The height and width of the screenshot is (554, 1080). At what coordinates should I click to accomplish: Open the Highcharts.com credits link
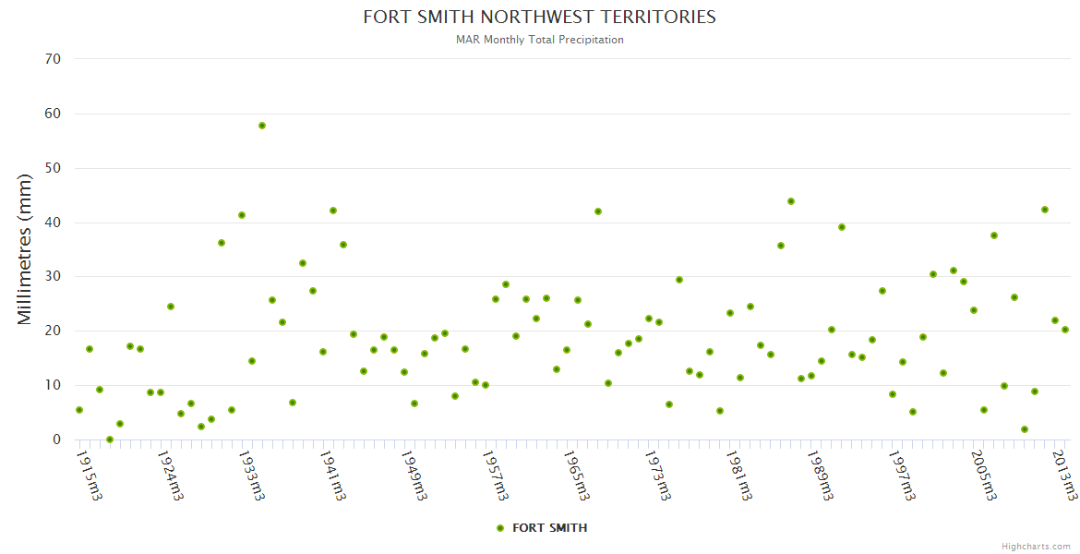1036,546
